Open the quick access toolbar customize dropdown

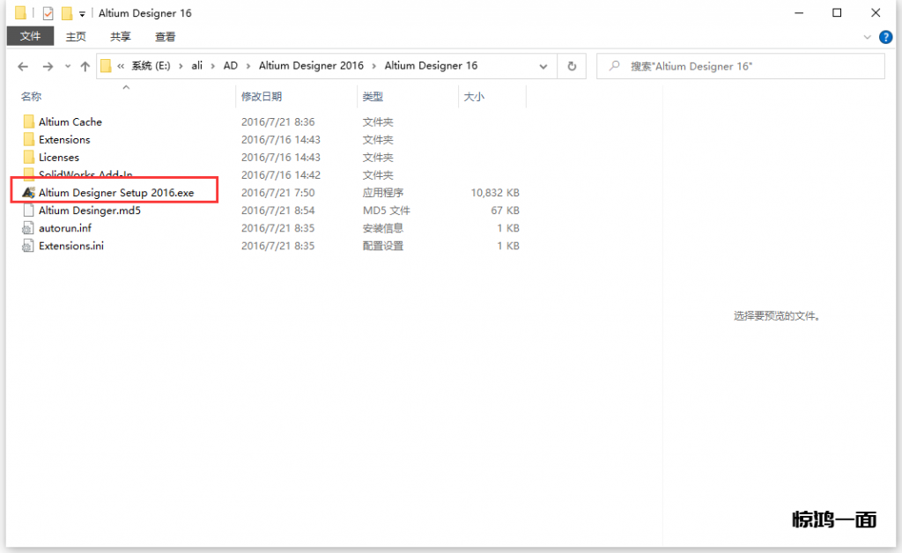tap(82, 14)
